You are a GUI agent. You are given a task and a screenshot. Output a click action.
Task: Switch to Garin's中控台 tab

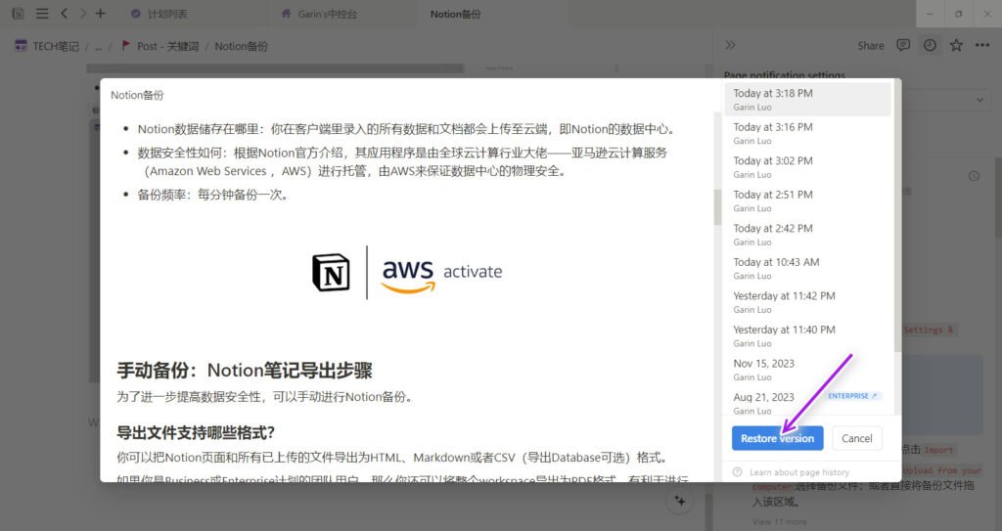point(320,14)
